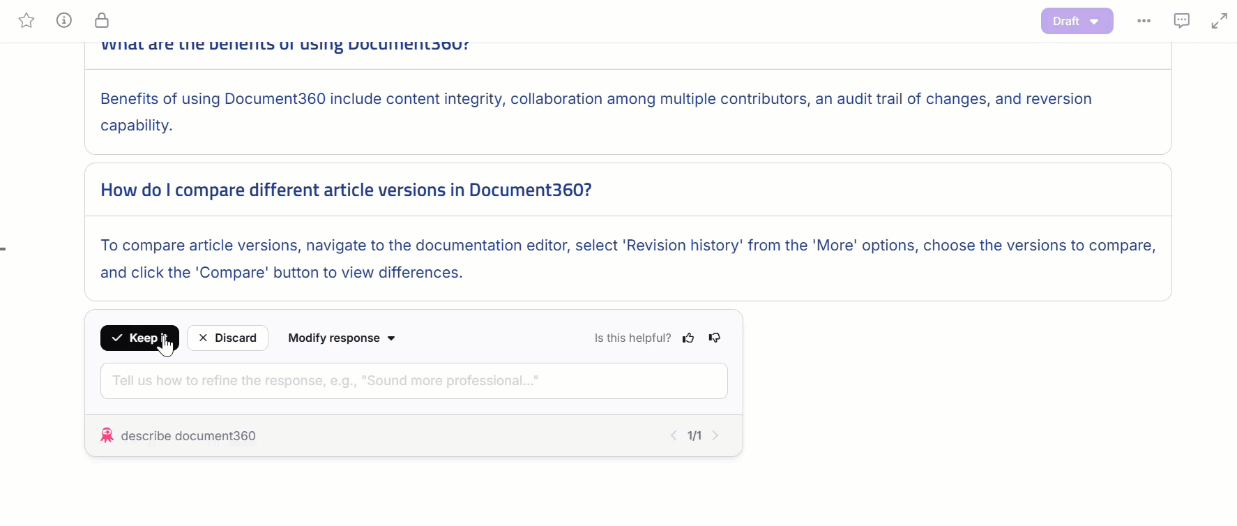The image size is (1237, 526).
Task: Give the response a thumbs down
Action: [x=715, y=338]
